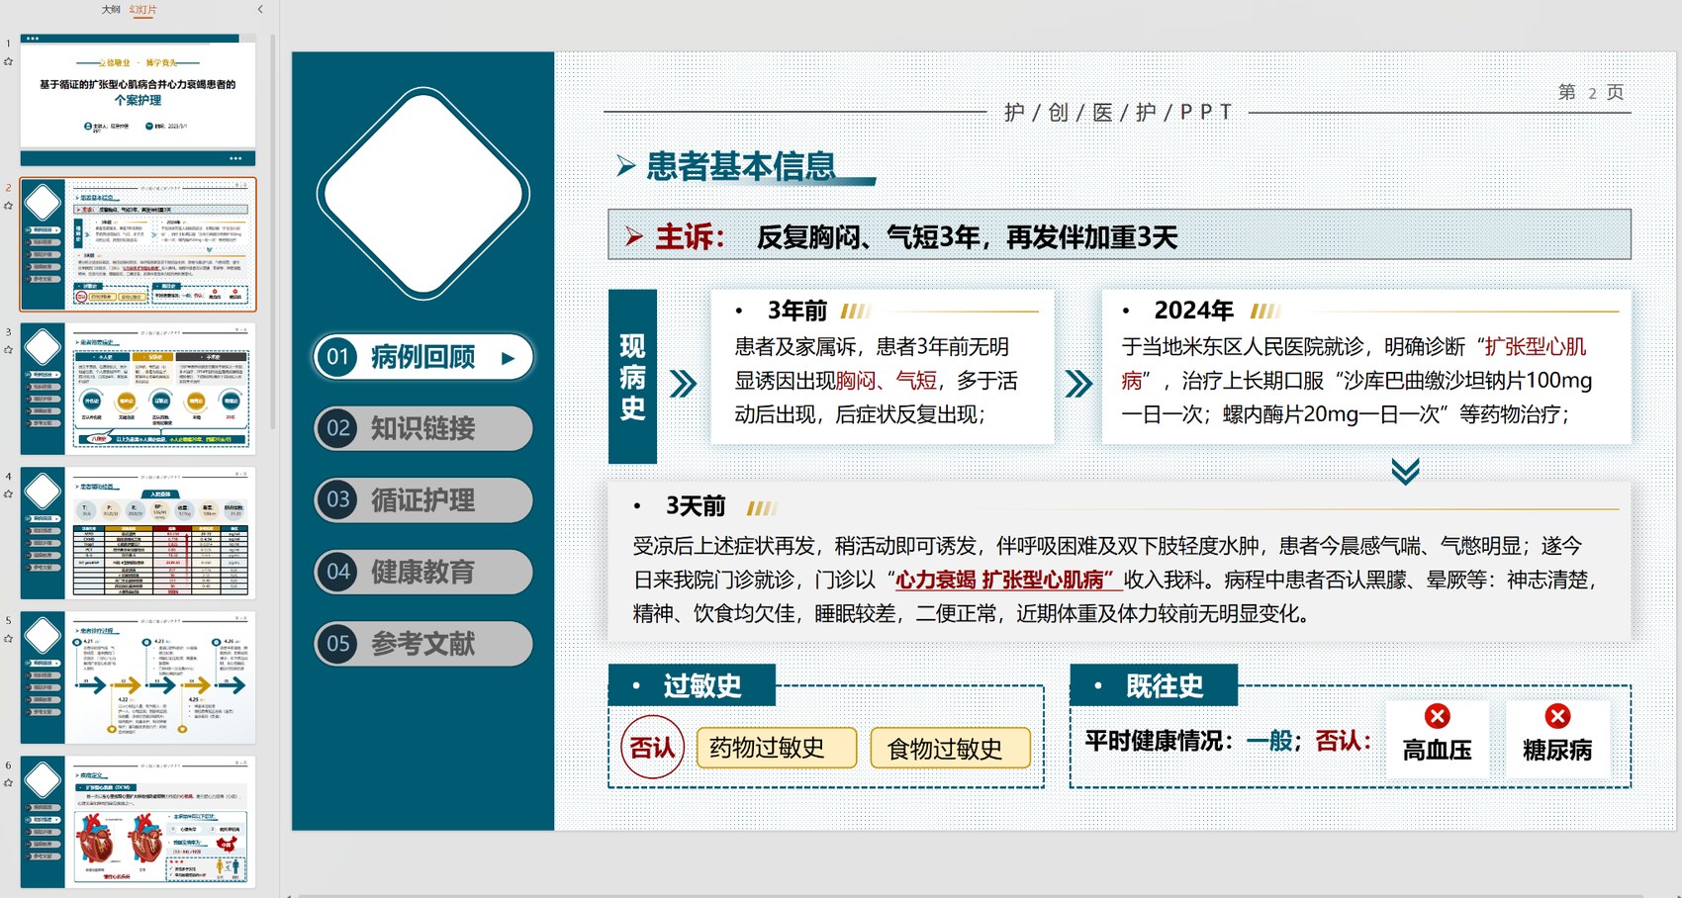The width and height of the screenshot is (1682, 898).
Task: Click the animation star beside slide 4
Action: tap(9, 494)
